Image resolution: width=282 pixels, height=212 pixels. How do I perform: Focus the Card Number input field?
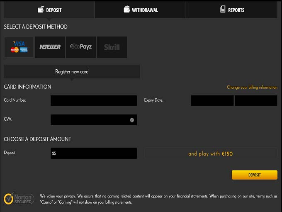93,100
